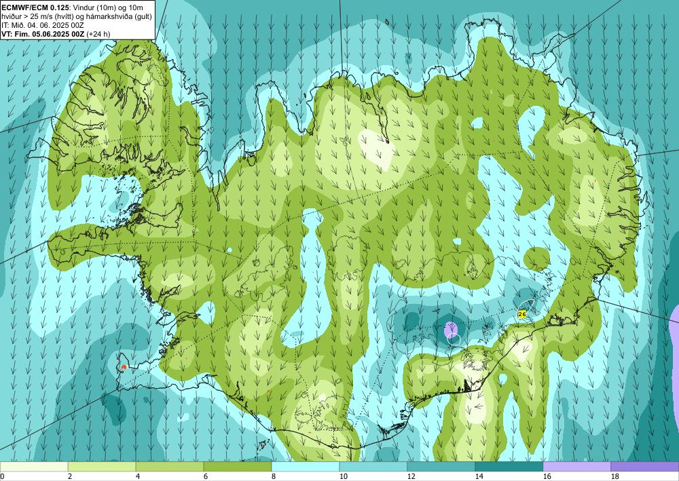Screen dimensions: 679x481
Task: Pick the darker purple swatch above 18 m/s
Action: pos(645,466)
